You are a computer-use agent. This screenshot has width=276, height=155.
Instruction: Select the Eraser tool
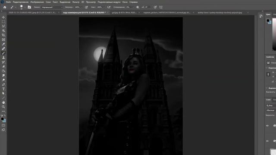click(x=3, y=67)
